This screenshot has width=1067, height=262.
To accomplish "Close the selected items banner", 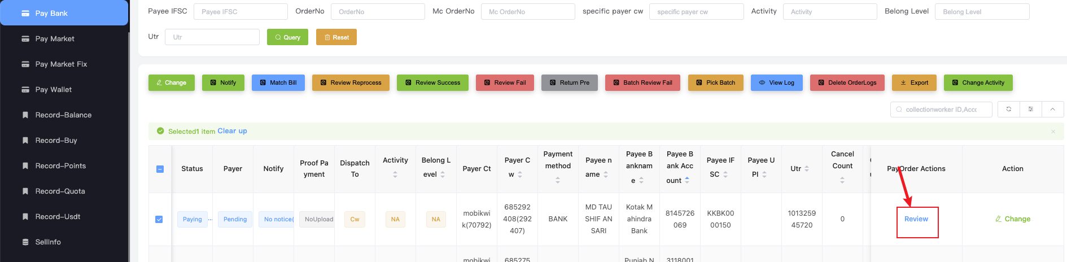I will point(1053,132).
